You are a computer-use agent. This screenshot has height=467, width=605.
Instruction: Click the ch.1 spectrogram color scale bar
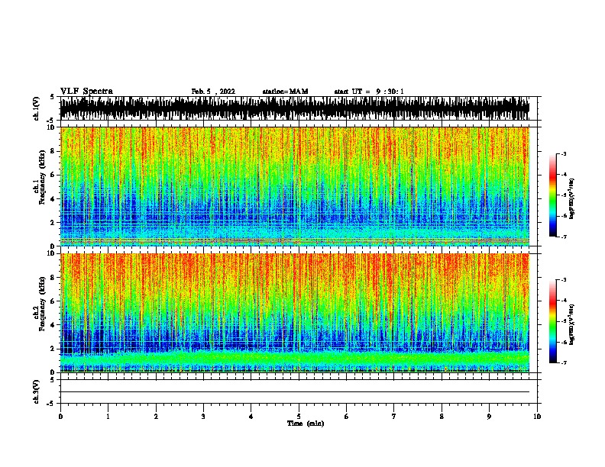coord(552,195)
